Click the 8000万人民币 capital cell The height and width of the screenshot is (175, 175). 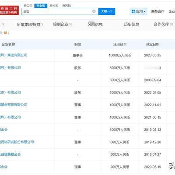coord(120,68)
